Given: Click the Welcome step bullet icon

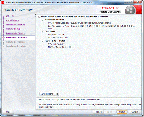Looking at the screenshot, I should click(x=4, y=16).
